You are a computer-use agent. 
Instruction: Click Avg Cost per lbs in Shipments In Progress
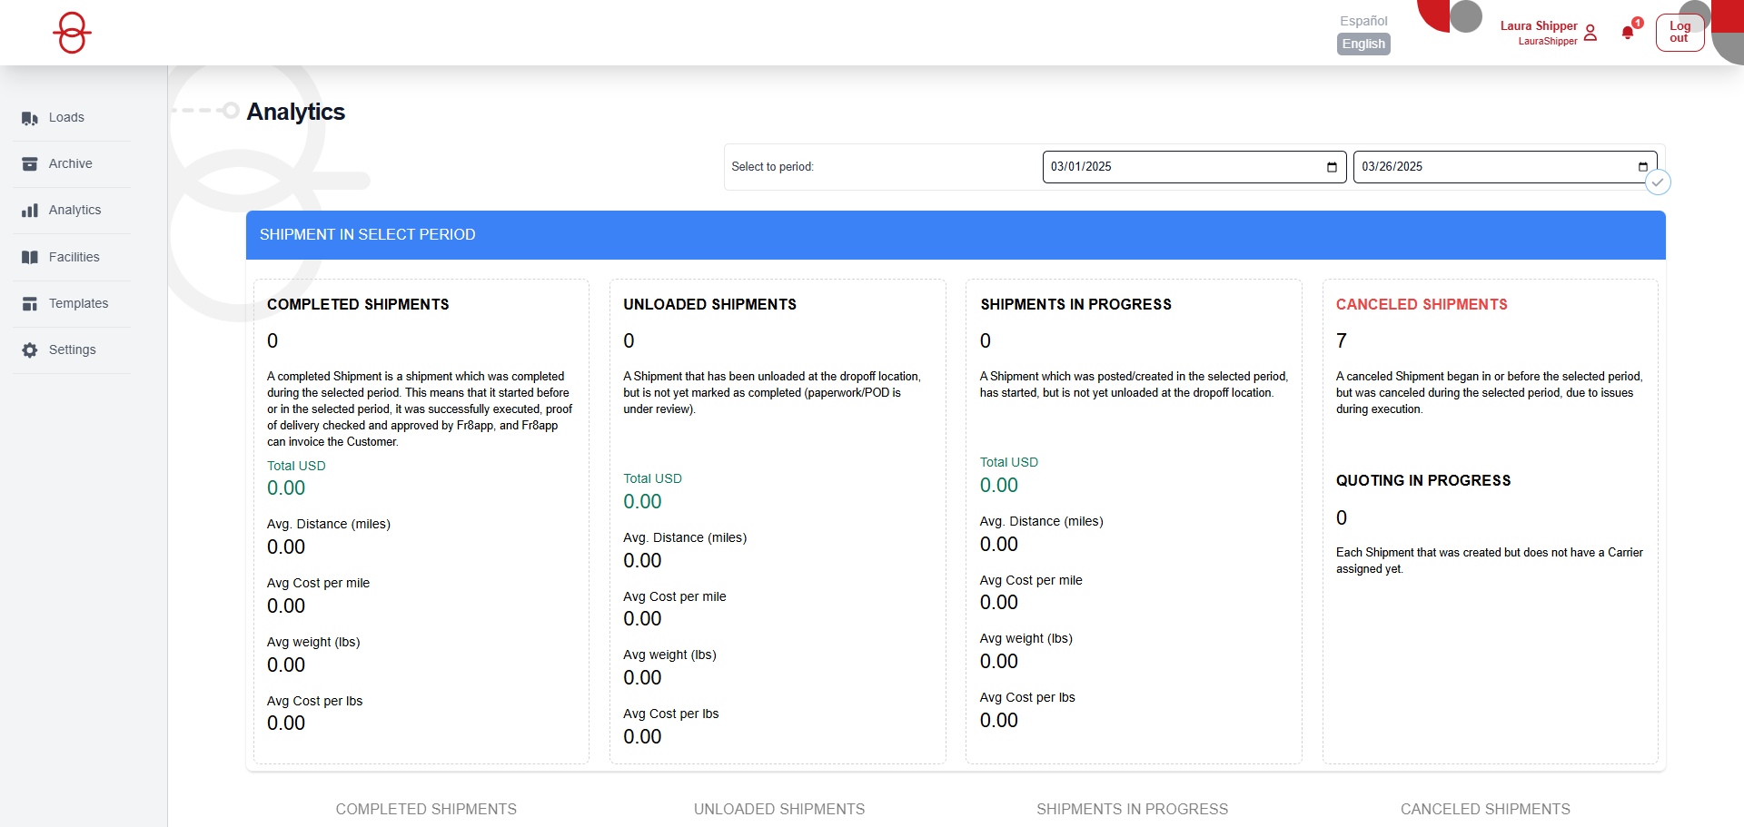[x=1026, y=697]
